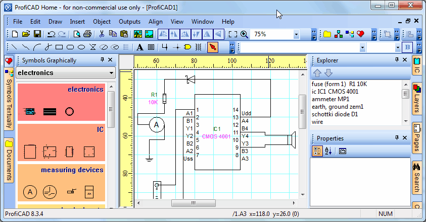This screenshot has width=426, height=222.
Task: Open the electronics category dropdown
Action: (x=111, y=73)
